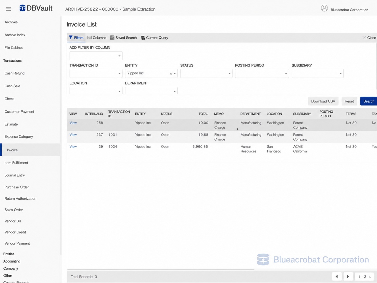
Task: Open the 1 - 3 page range selector
Action: click(364, 276)
